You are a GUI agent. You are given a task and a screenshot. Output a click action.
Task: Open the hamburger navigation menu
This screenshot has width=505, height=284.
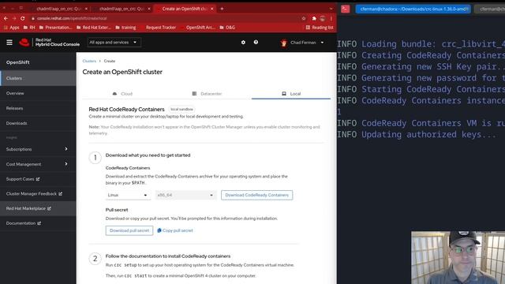click(x=9, y=42)
